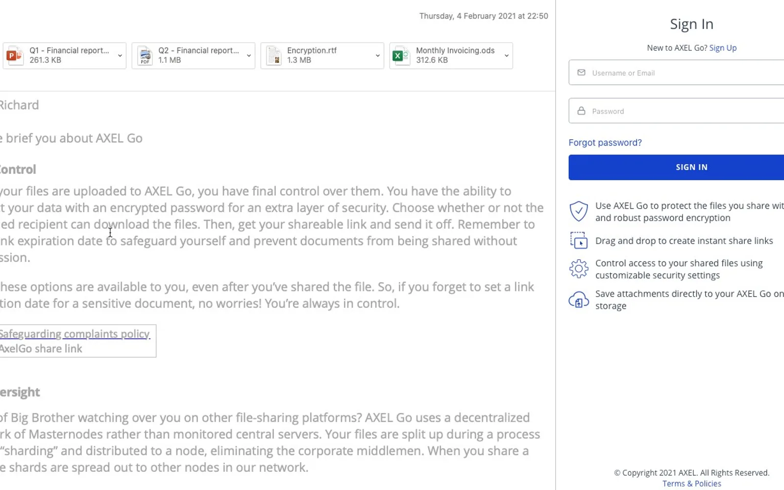Click the 'brief you about AXEL Go' line
The width and height of the screenshot is (784, 490).
[72, 138]
